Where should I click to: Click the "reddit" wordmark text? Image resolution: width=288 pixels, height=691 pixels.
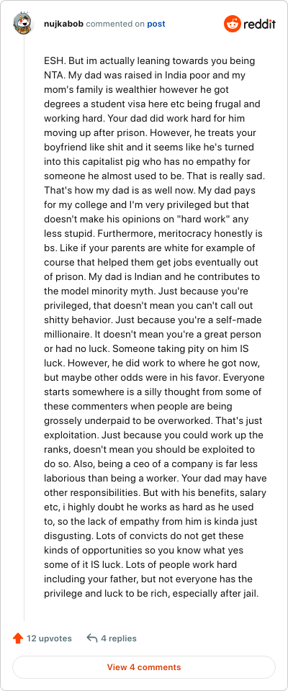[x=260, y=24]
